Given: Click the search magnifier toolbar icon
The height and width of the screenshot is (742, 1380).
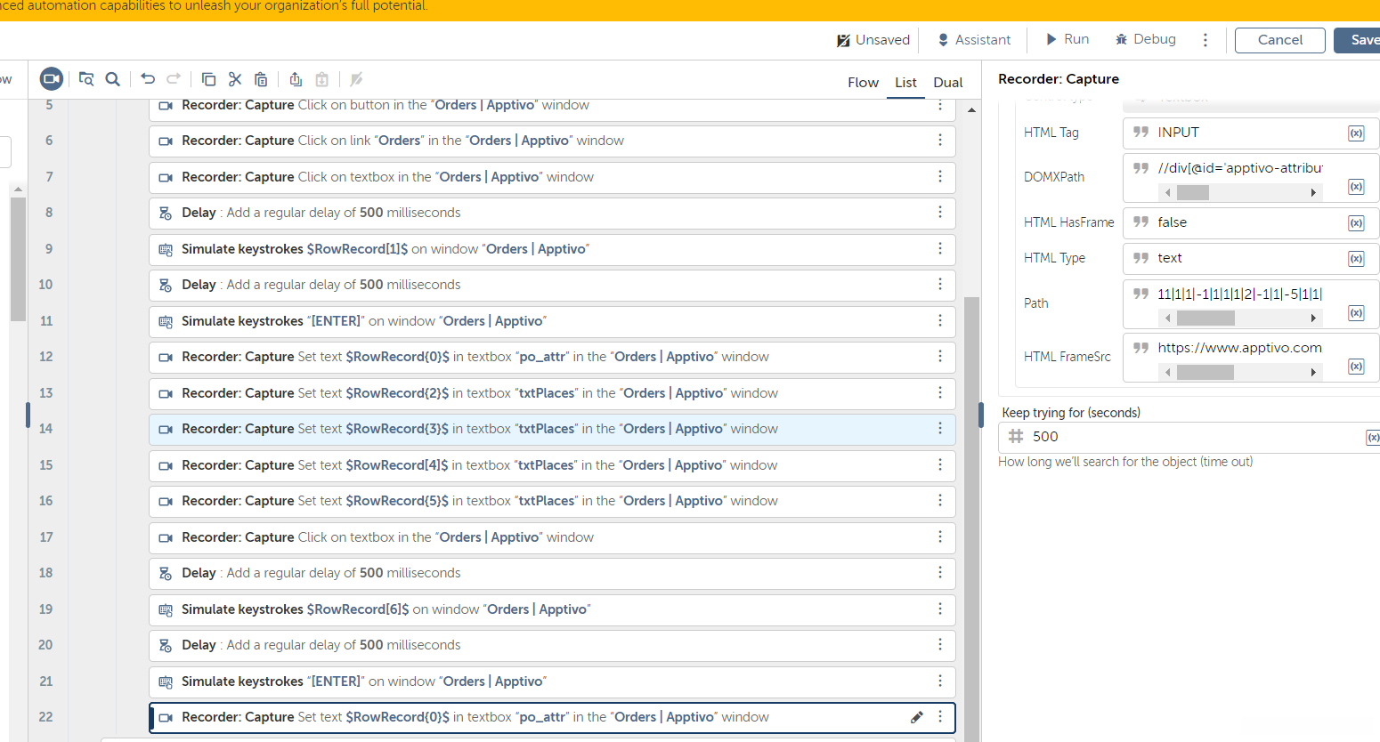Looking at the screenshot, I should pyautogui.click(x=113, y=79).
